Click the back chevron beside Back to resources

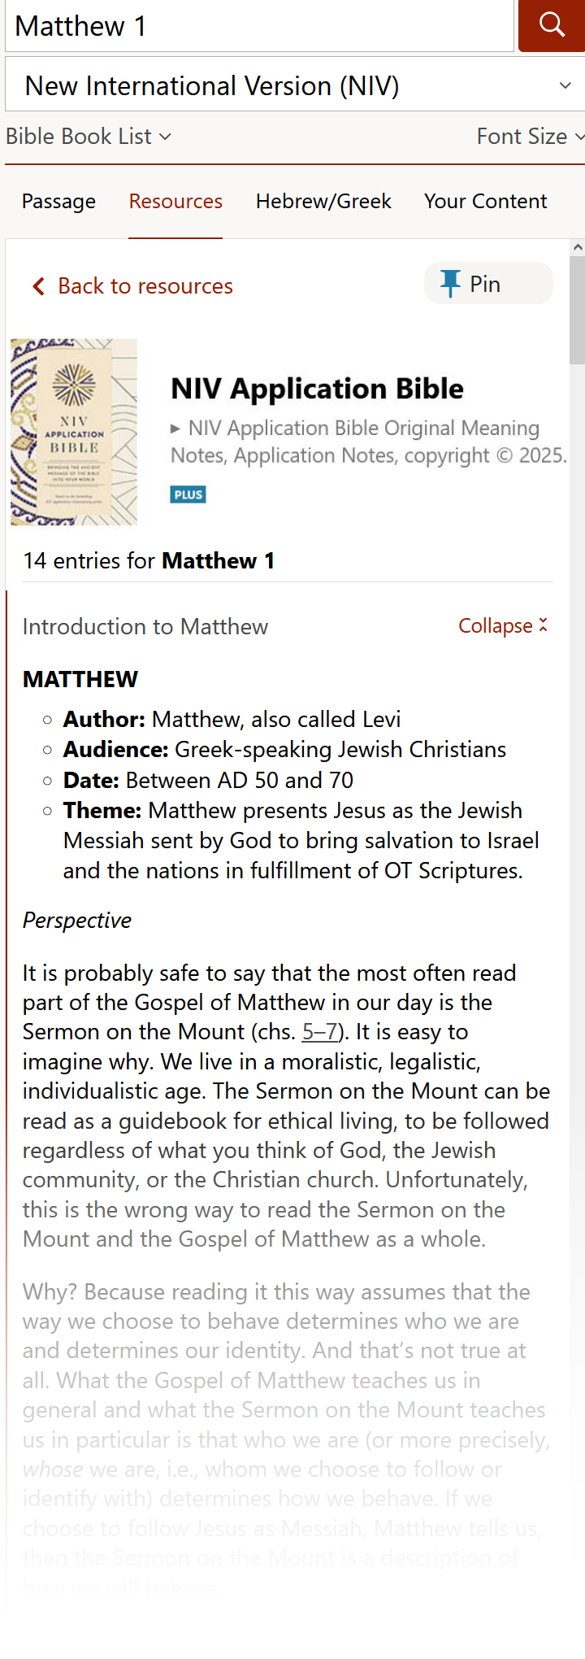point(37,286)
